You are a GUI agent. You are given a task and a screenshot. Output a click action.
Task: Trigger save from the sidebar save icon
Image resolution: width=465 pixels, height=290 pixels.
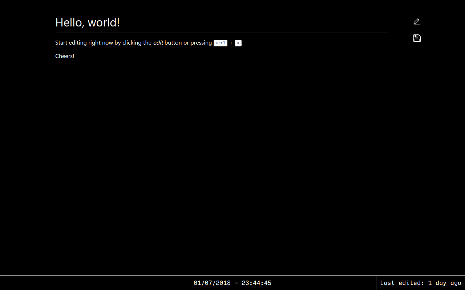point(417,38)
